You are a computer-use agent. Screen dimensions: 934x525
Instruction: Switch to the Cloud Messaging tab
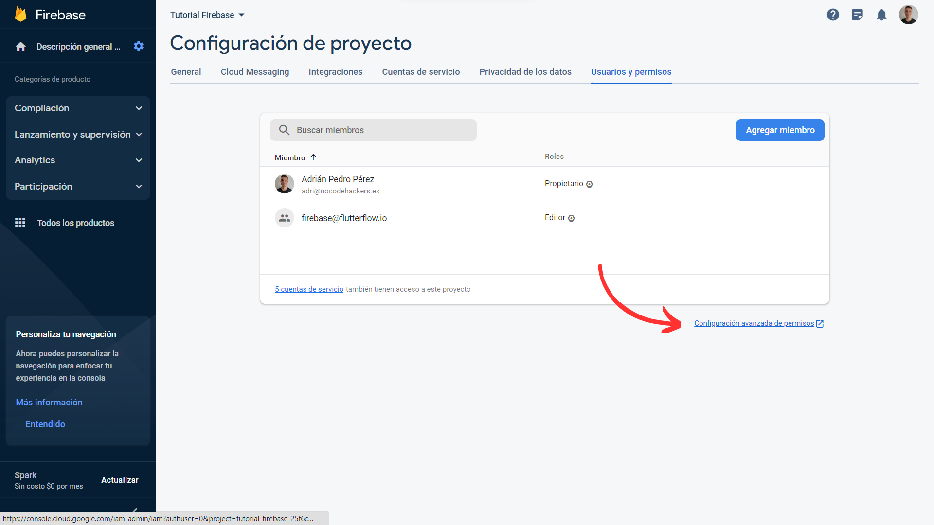254,71
